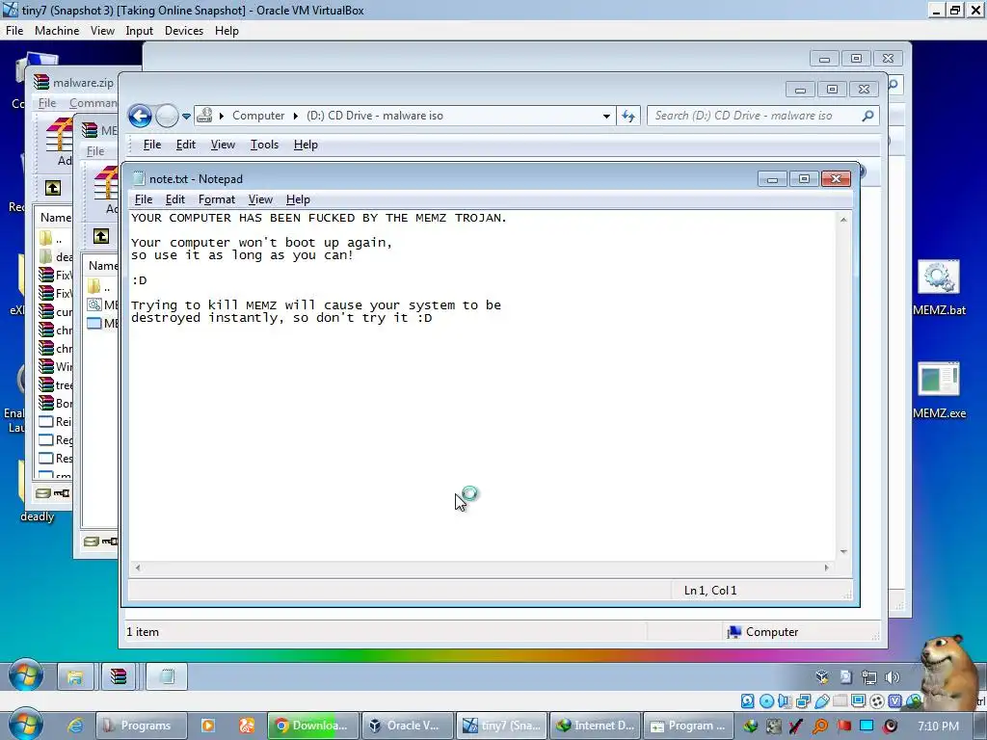
Task: Click the guest Windows 7 Start orb
Action: pyautogui.click(x=26, y=675)
